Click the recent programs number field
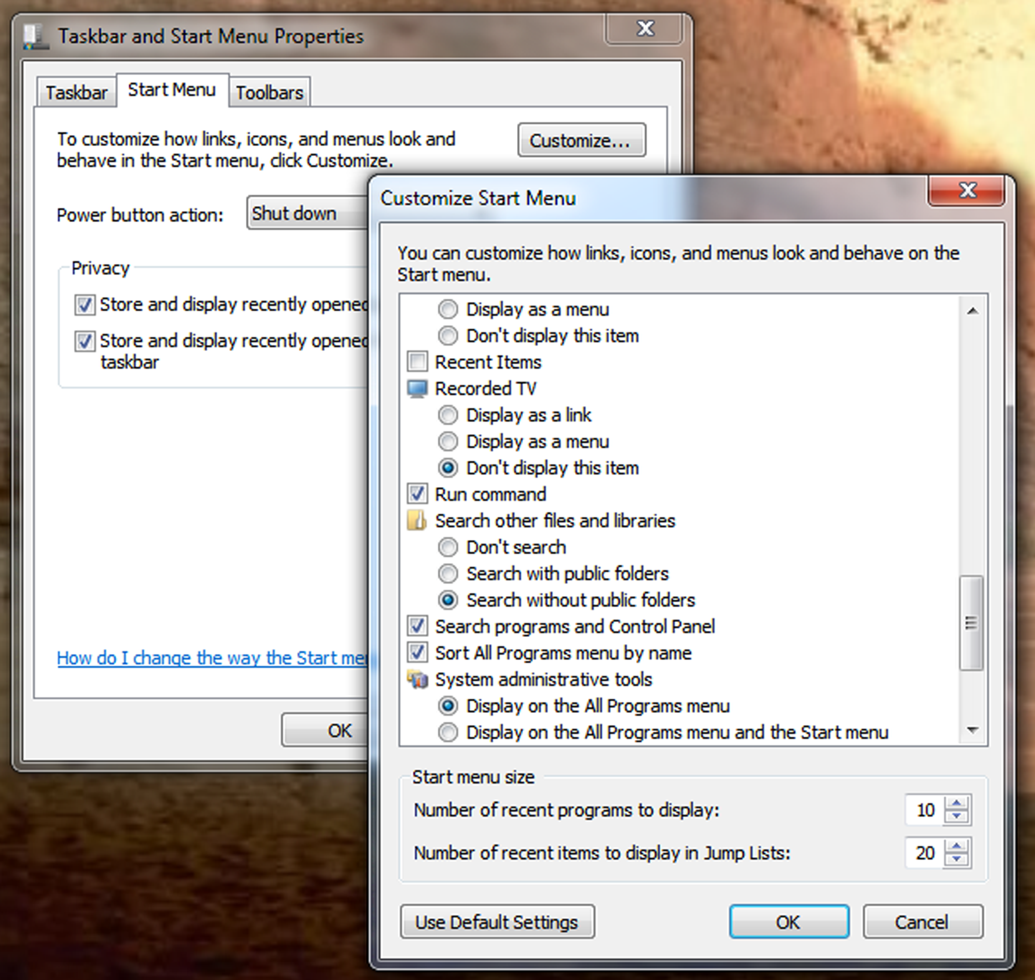The height and width of the screenshot is (980, 1035). point(925,810)
